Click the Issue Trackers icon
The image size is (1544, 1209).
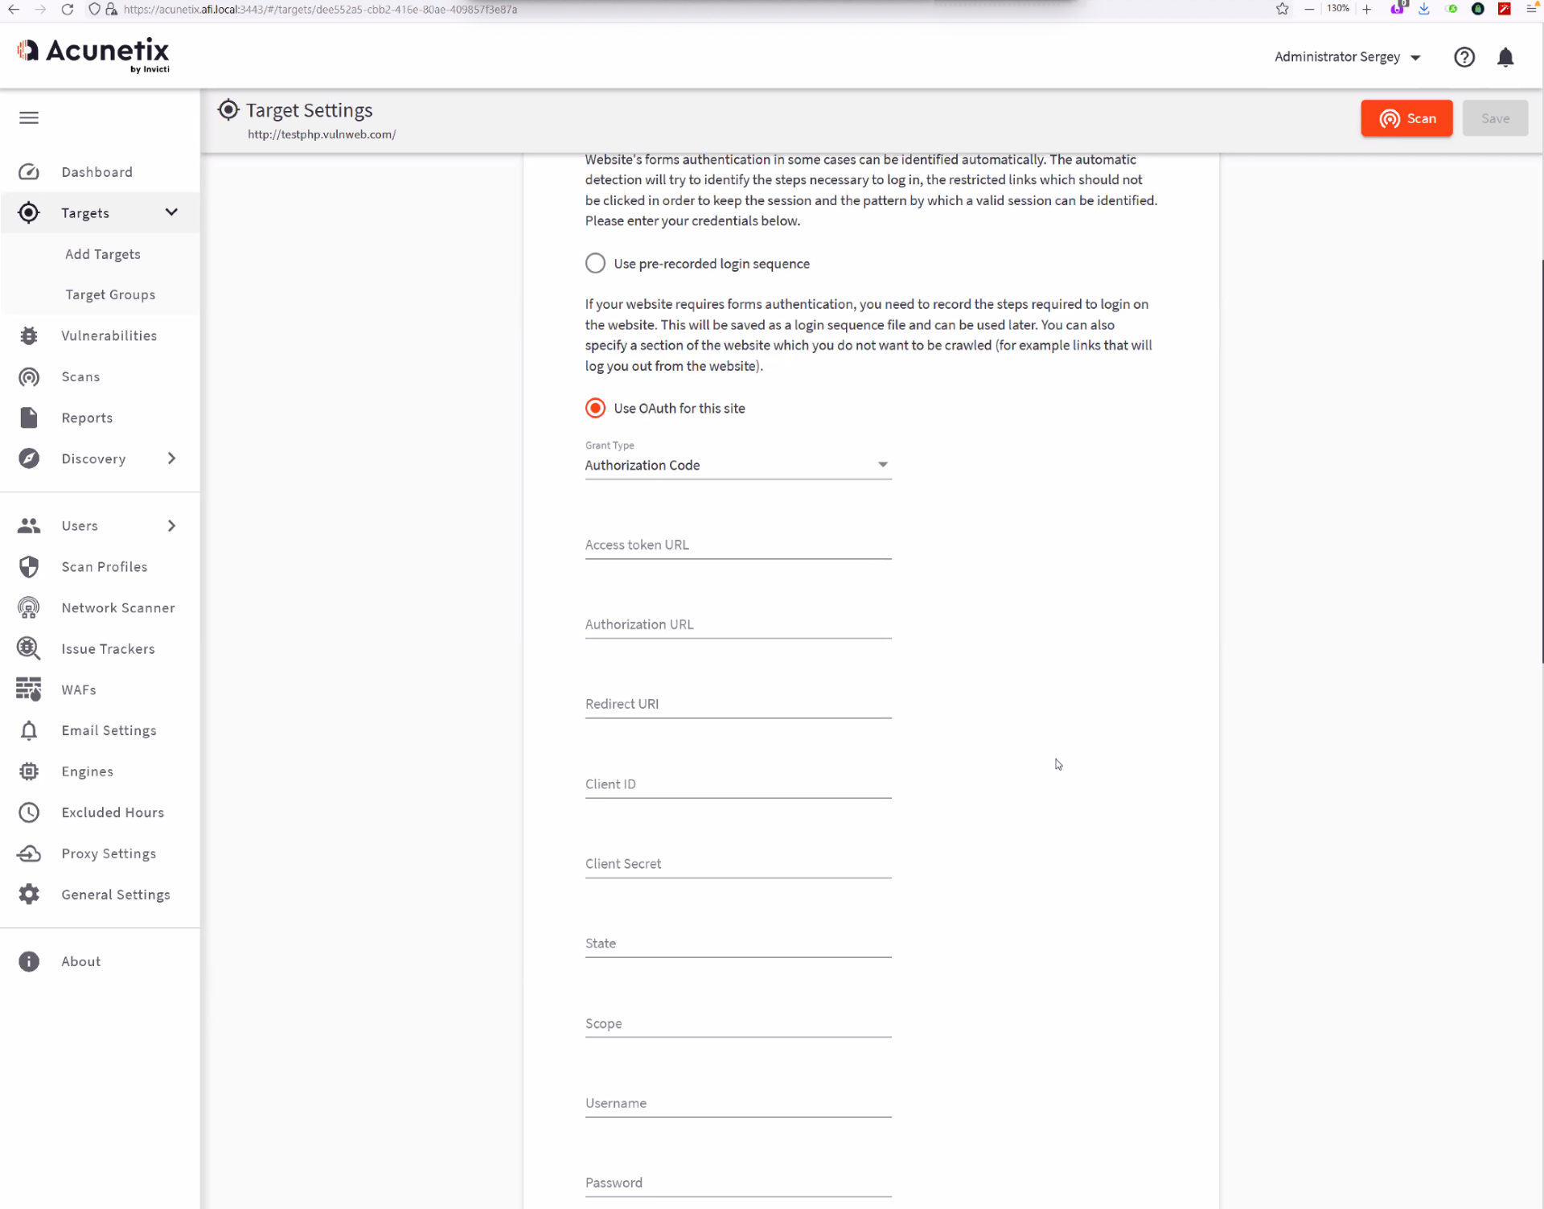tap(29, 648)
